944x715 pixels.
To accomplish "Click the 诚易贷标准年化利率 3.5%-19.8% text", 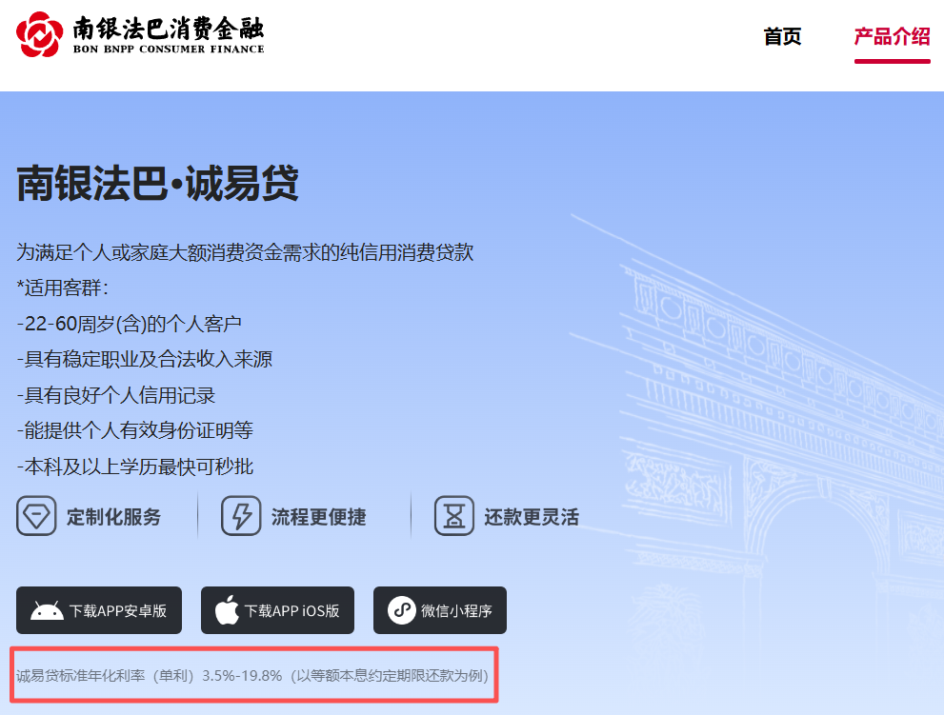I will (252, 676).
